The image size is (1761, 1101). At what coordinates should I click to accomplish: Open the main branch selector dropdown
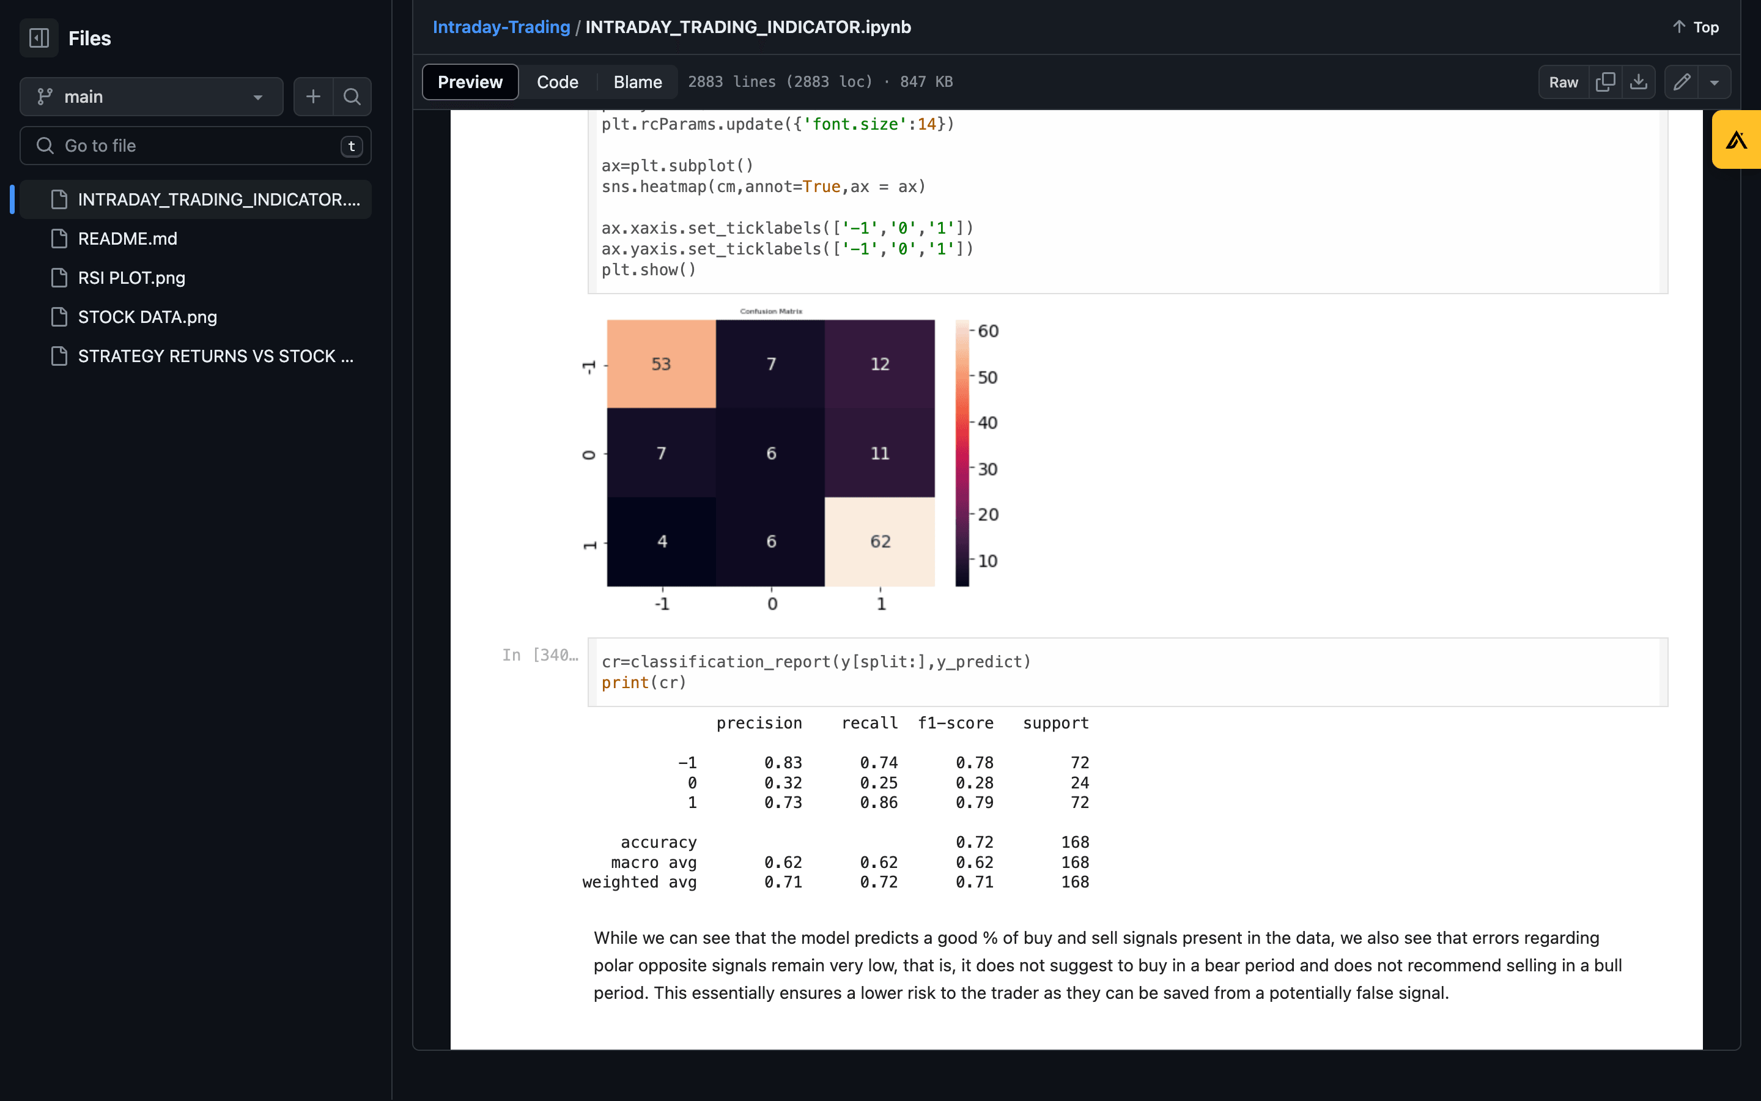tap(152, 97)
